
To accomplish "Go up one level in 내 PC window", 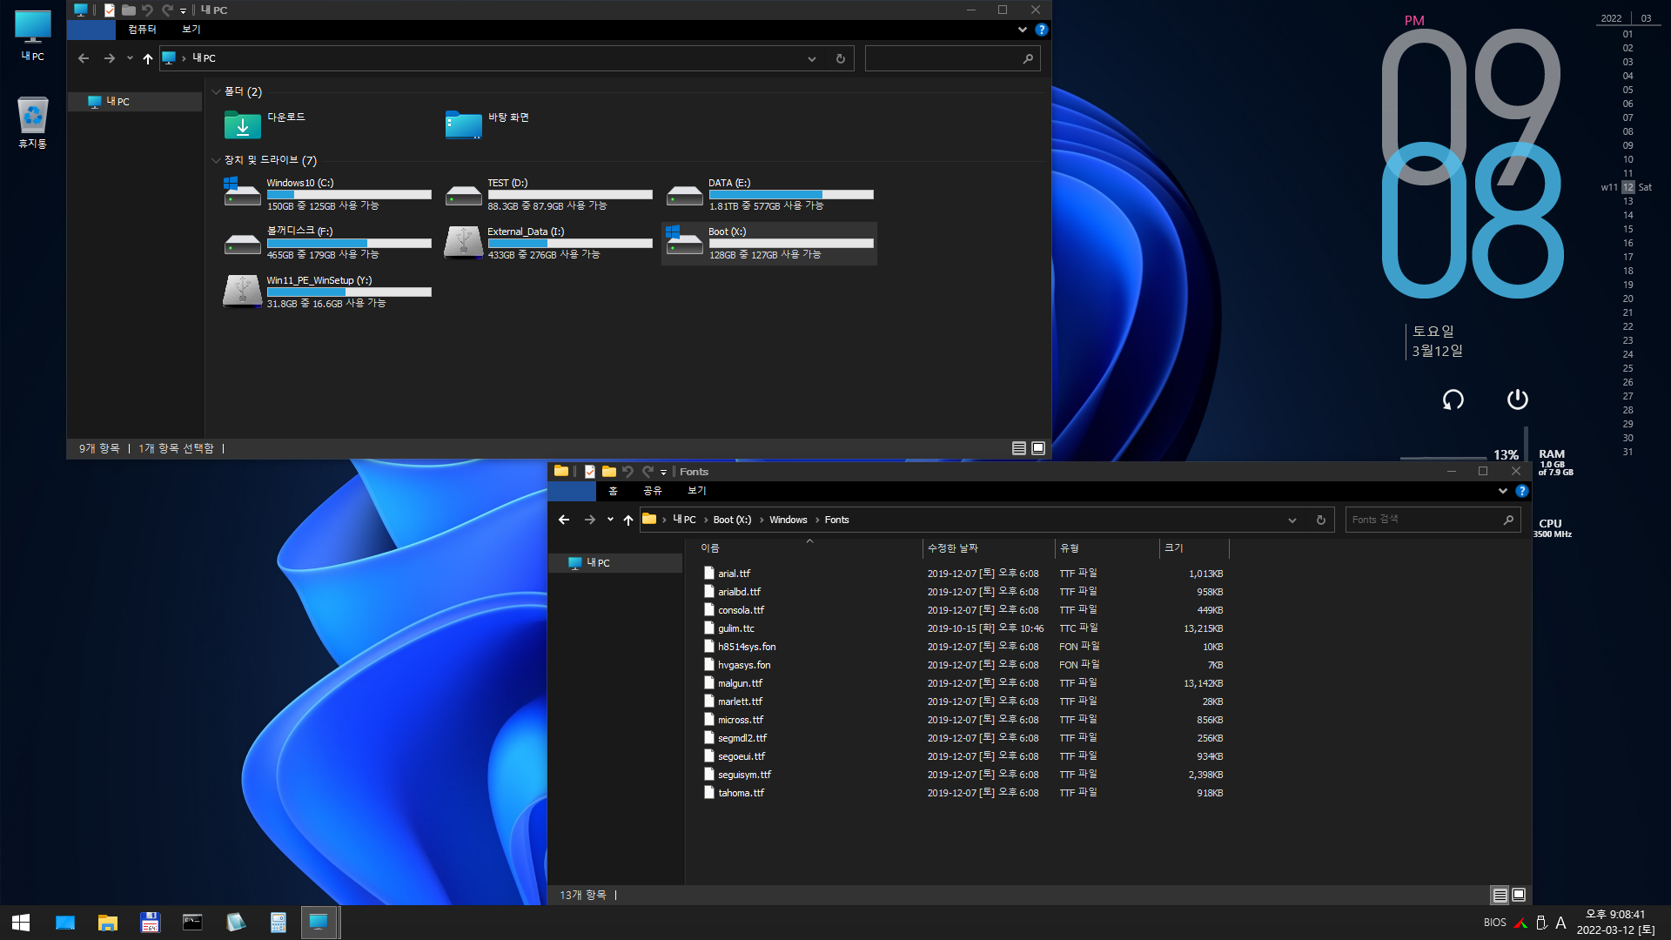I will click(x=148, y=58).
